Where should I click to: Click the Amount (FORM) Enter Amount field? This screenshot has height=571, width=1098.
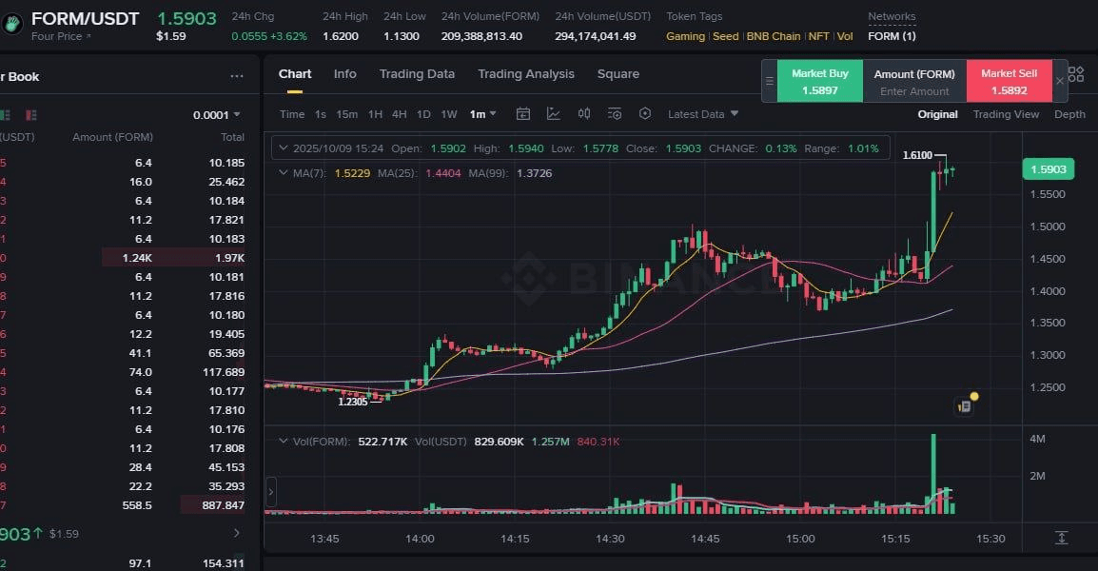coord(914,91)
